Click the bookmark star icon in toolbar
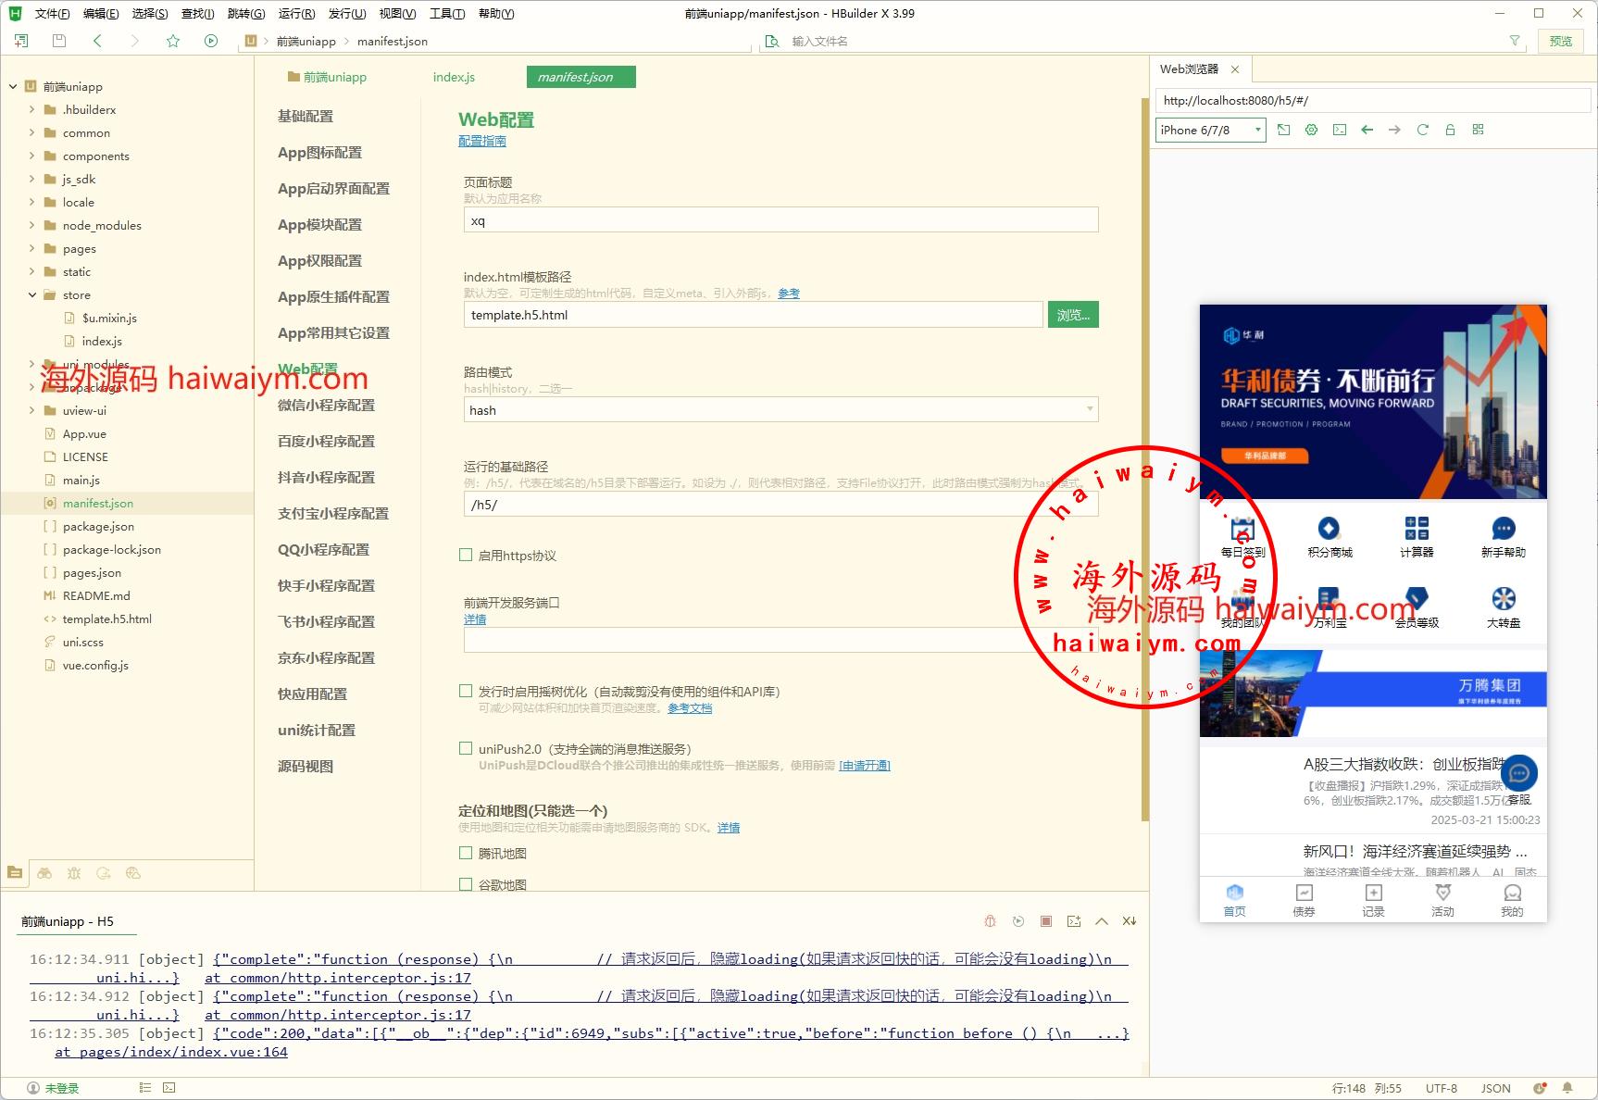This screenshot has width=1598, height=1100. 173,41
